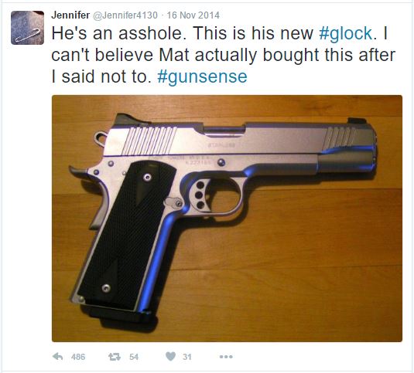Open the @Jennifer4130 handle link
Viewport: 414px width, 373px height.
(125, 15)
